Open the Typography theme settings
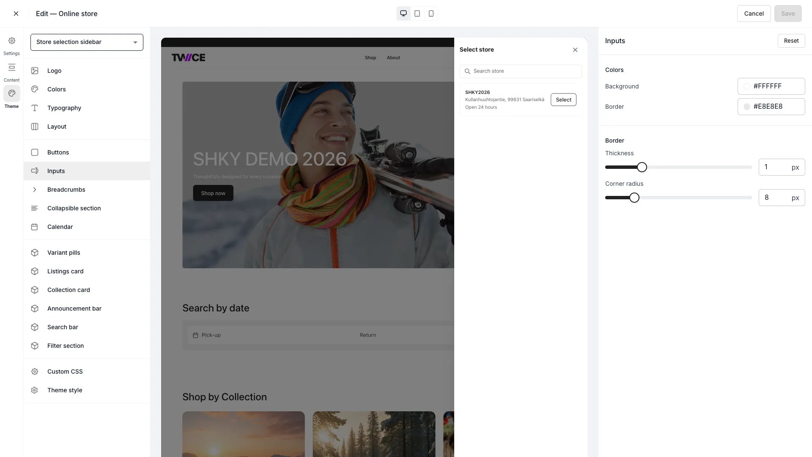The width and height of the screenshot is (812, 457). (87, 108)
